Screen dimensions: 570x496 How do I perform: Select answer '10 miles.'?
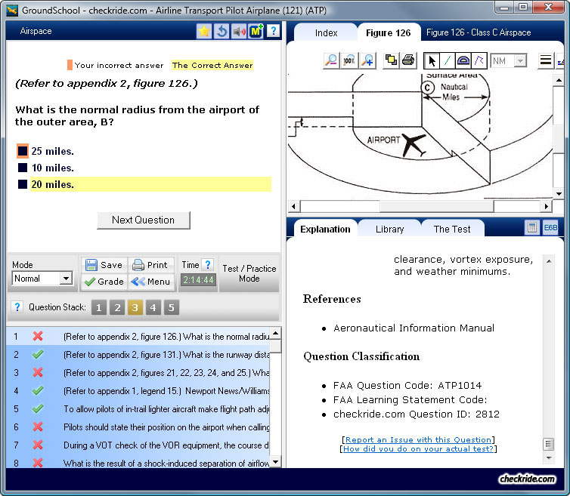pyautogui.click(x=23, y=168)
